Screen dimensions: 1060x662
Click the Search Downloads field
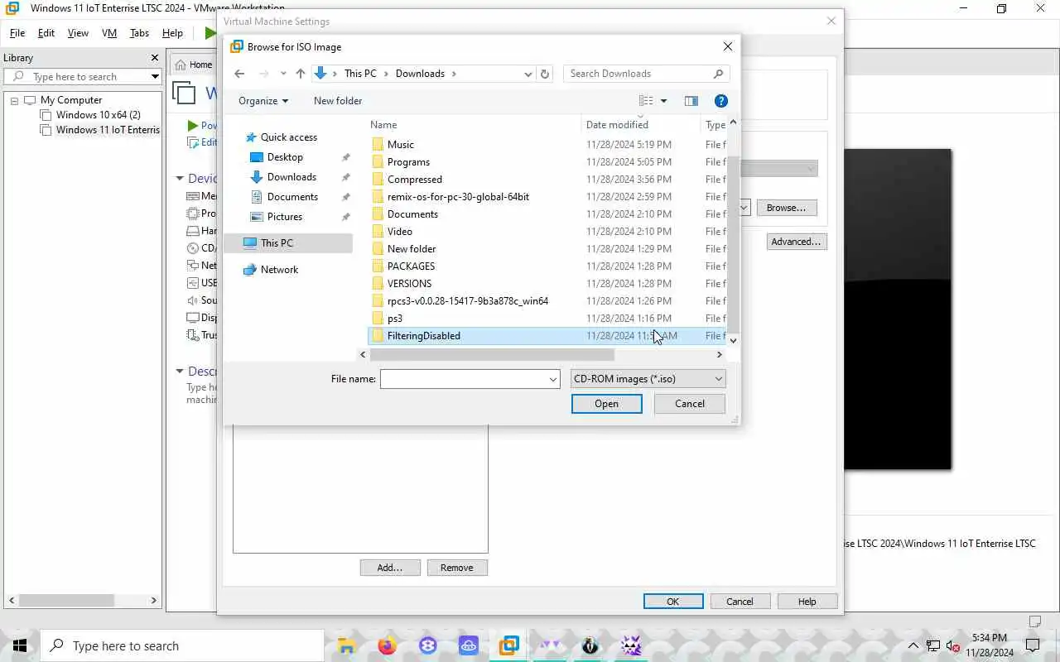pyautogui.click(x=646, y=74)
